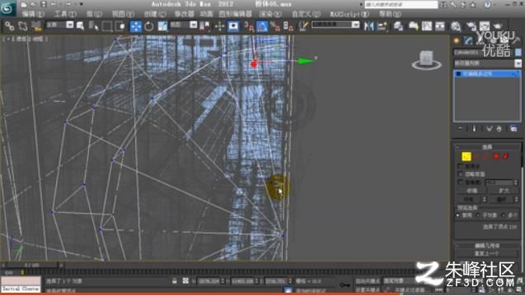The height and width of the screenshot is (296, 525).
Task: Click the object color swatch
Action: coord(518,53)
